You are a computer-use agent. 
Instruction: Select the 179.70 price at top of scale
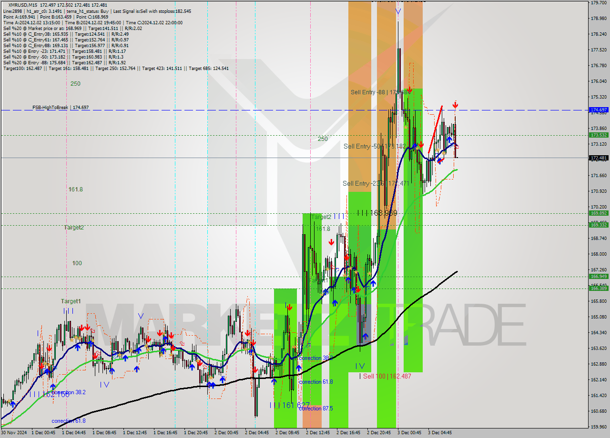click(598, 3)
